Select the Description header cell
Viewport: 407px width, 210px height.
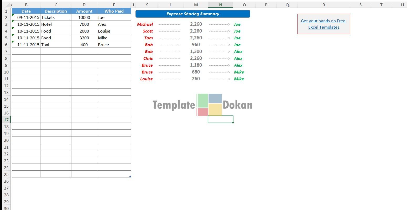[56, 11]
